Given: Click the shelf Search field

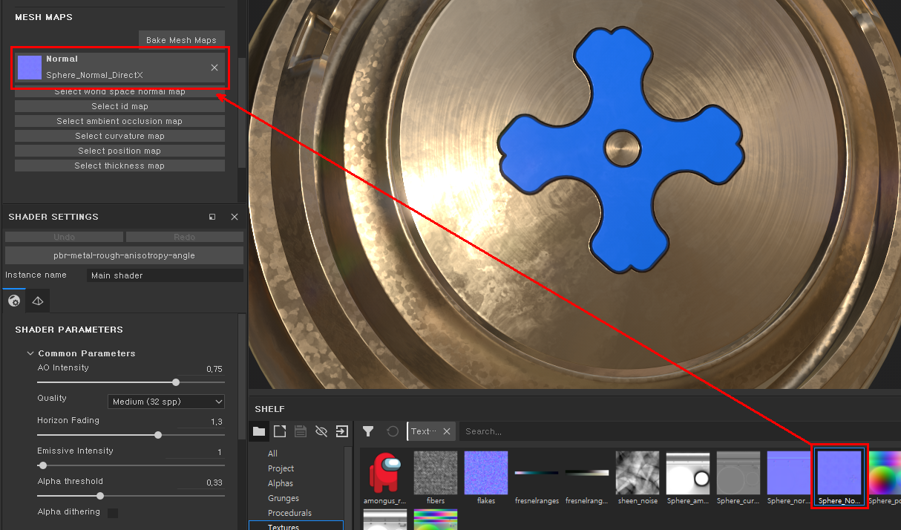Looking at the screenshot, I should pos(679,431).
